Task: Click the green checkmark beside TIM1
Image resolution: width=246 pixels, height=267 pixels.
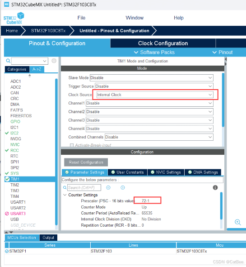Action: pyautogui.click(x=7, y=179)
